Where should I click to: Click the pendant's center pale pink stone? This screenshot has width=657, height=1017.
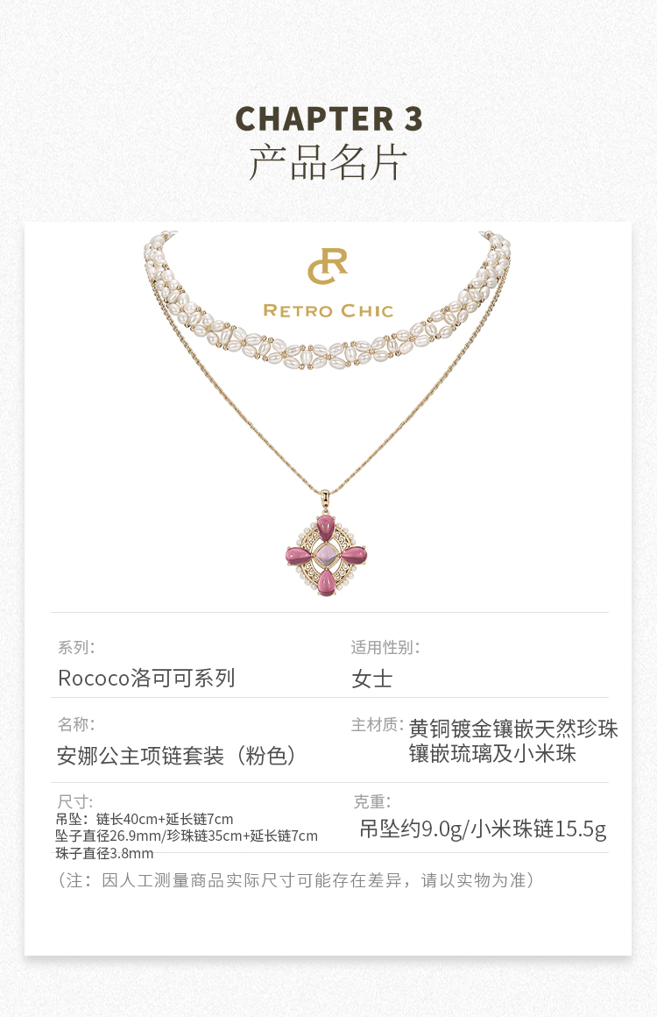(327, 555)
